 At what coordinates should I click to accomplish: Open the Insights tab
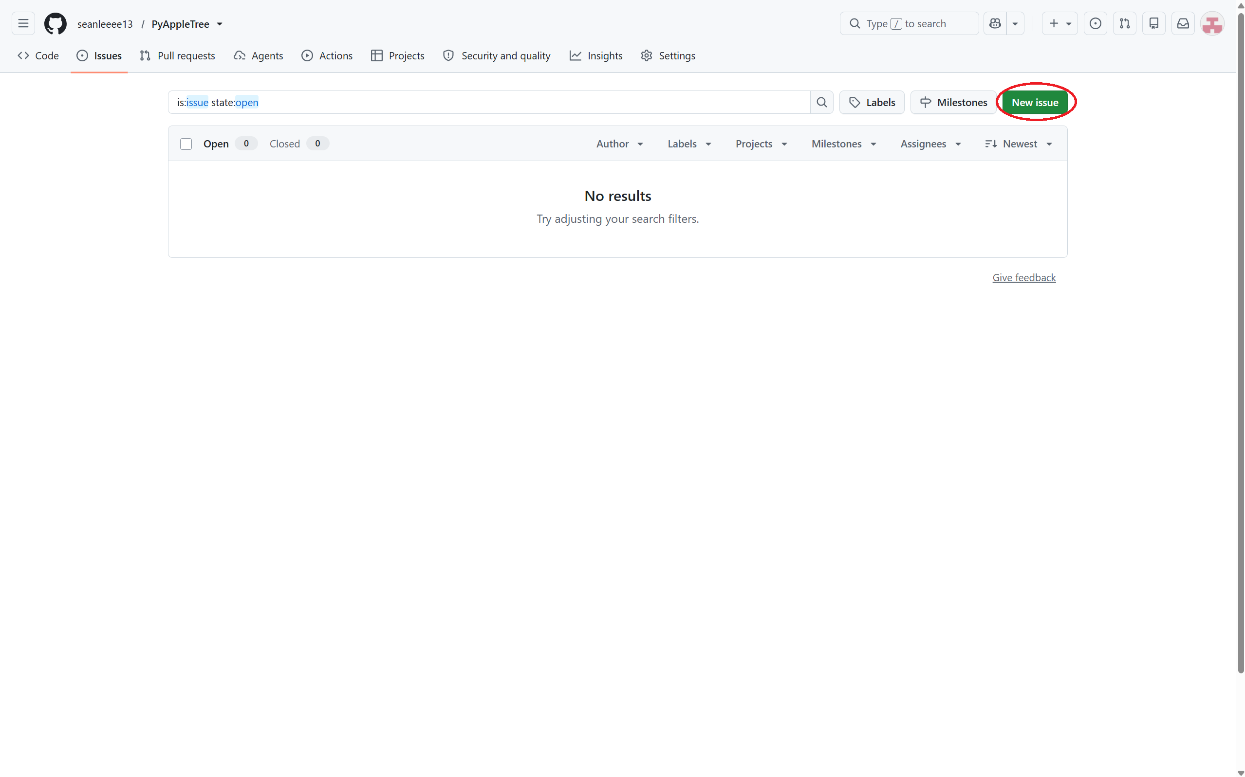[x=596, y=55]
